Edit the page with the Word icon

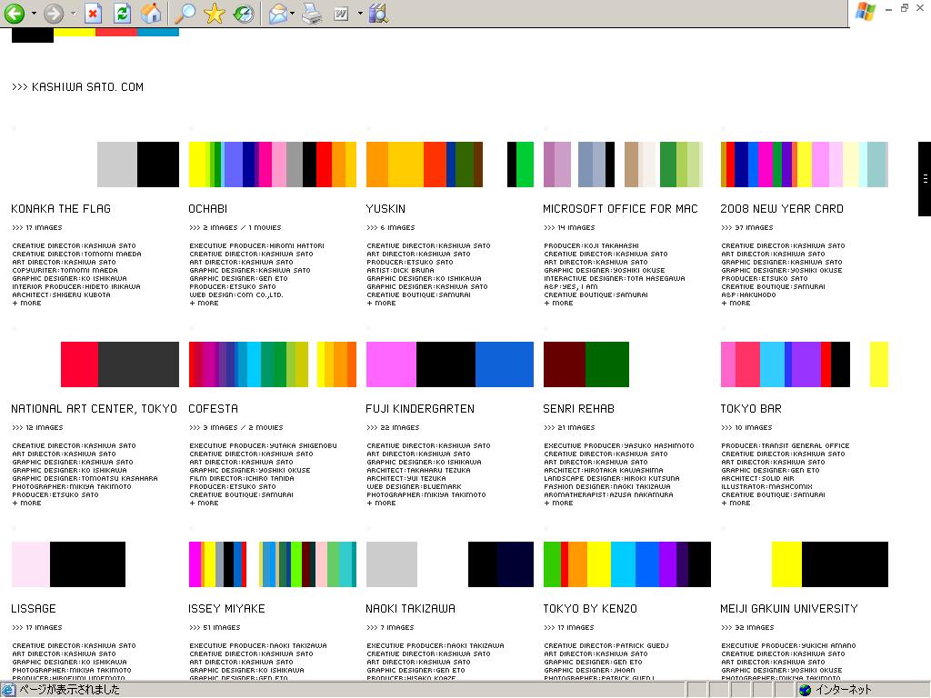pos(341,13)
